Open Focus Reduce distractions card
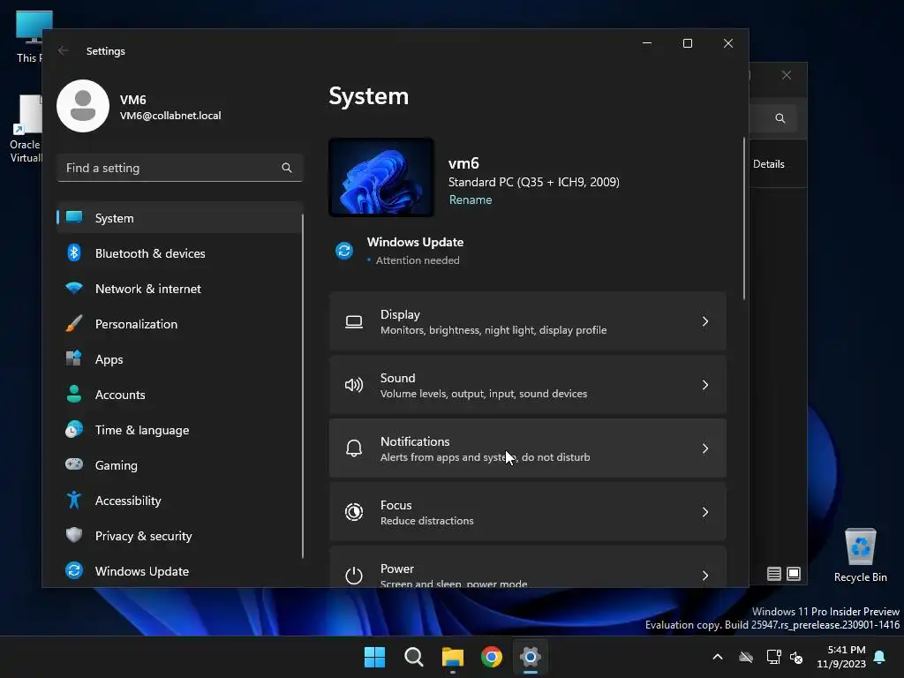 pos(528,512)
